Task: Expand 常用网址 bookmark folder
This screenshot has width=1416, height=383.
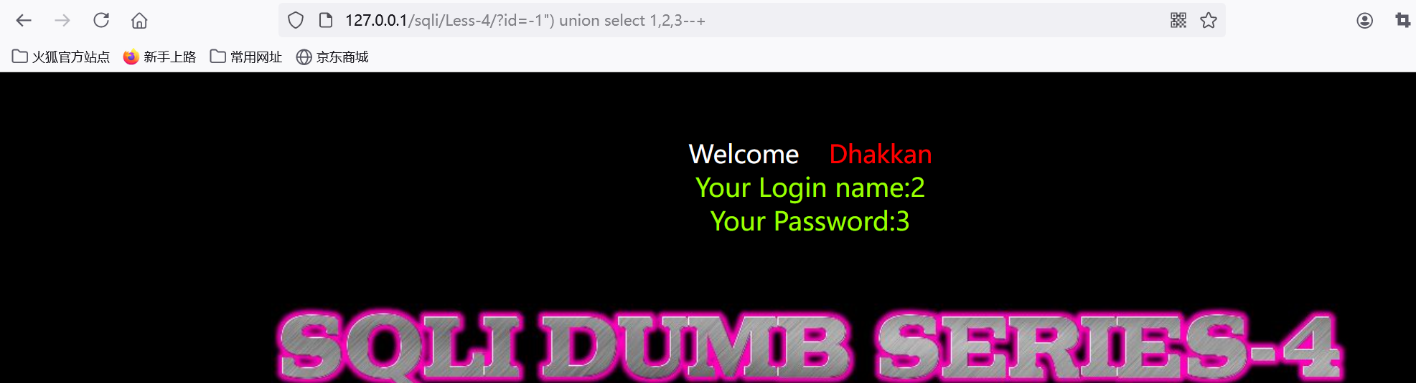Action: (x=246, y=57)
